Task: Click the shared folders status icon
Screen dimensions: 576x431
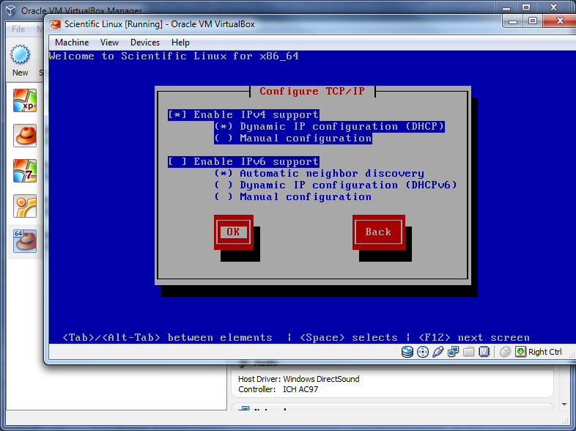Action: (x=469, y=352)
